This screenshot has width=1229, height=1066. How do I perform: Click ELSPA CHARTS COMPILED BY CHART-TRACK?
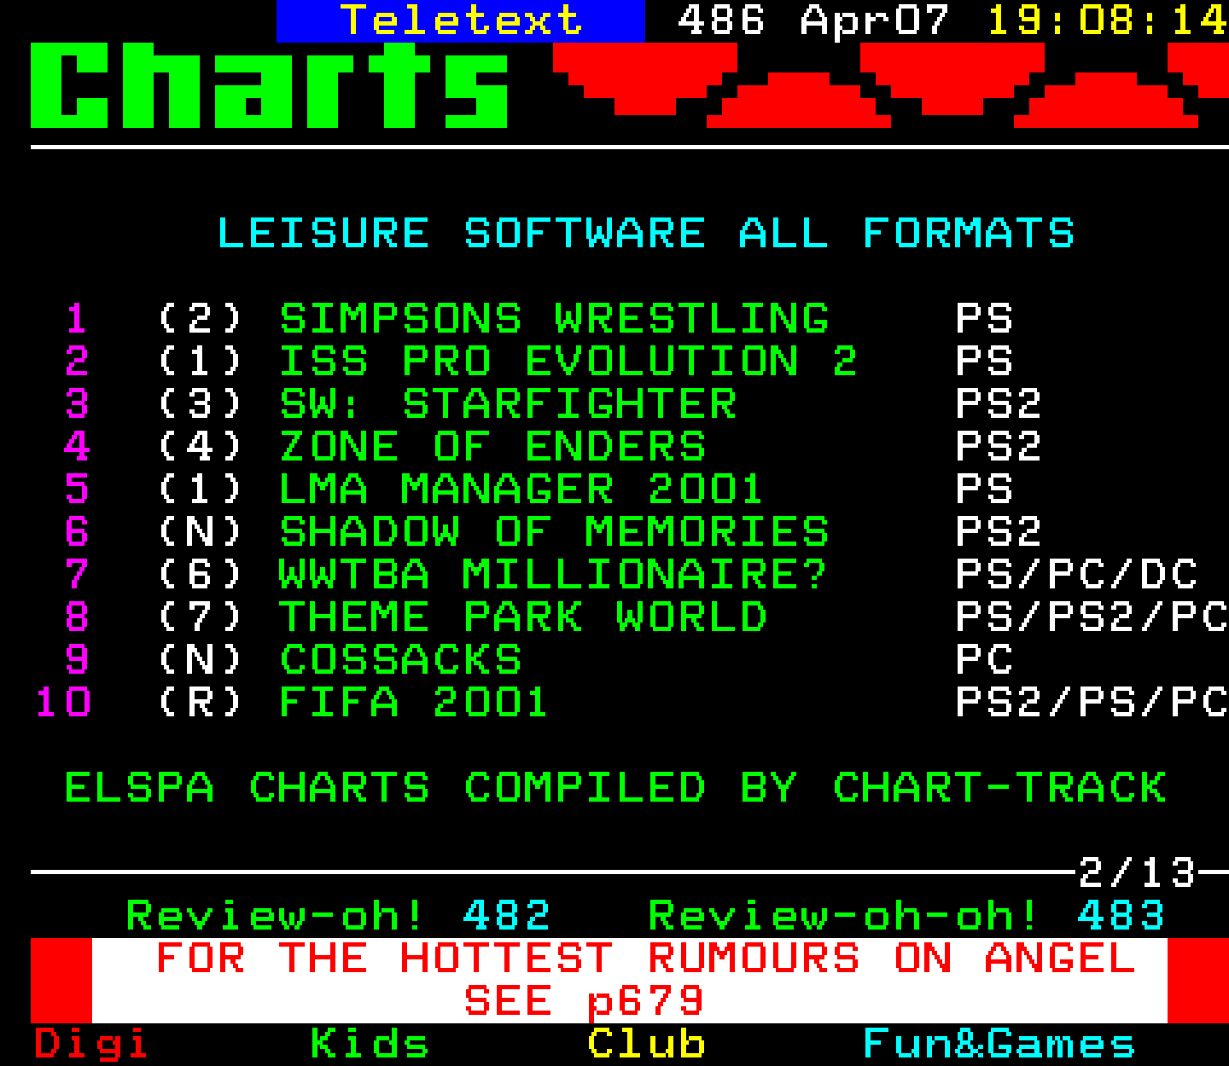pyautogui.click(x=615, y=788)
